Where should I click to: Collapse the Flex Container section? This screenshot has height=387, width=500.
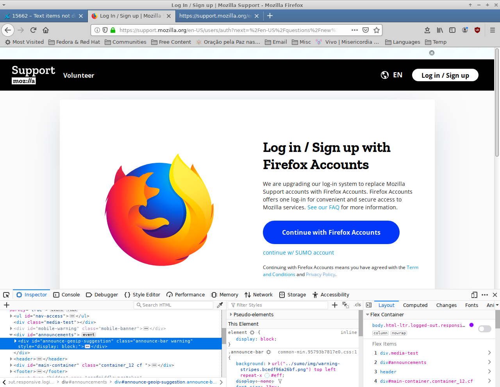point(367,315)
